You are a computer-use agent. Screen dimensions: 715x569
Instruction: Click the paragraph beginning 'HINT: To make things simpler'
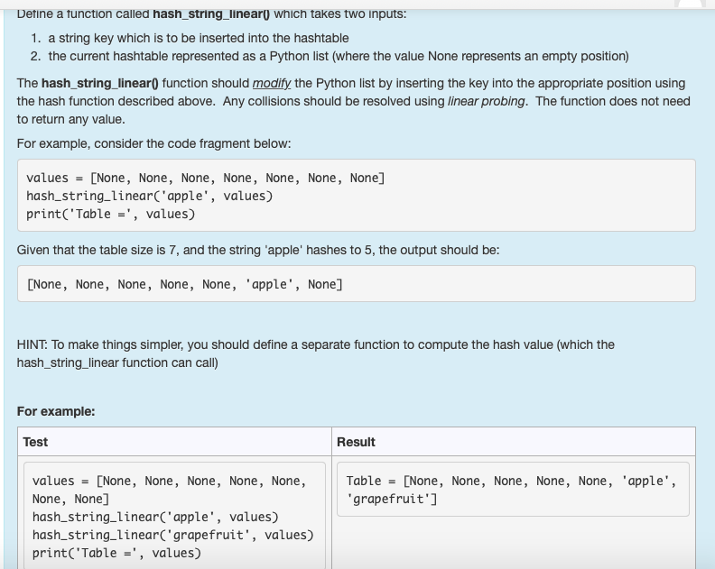click(x=316, y=353)
